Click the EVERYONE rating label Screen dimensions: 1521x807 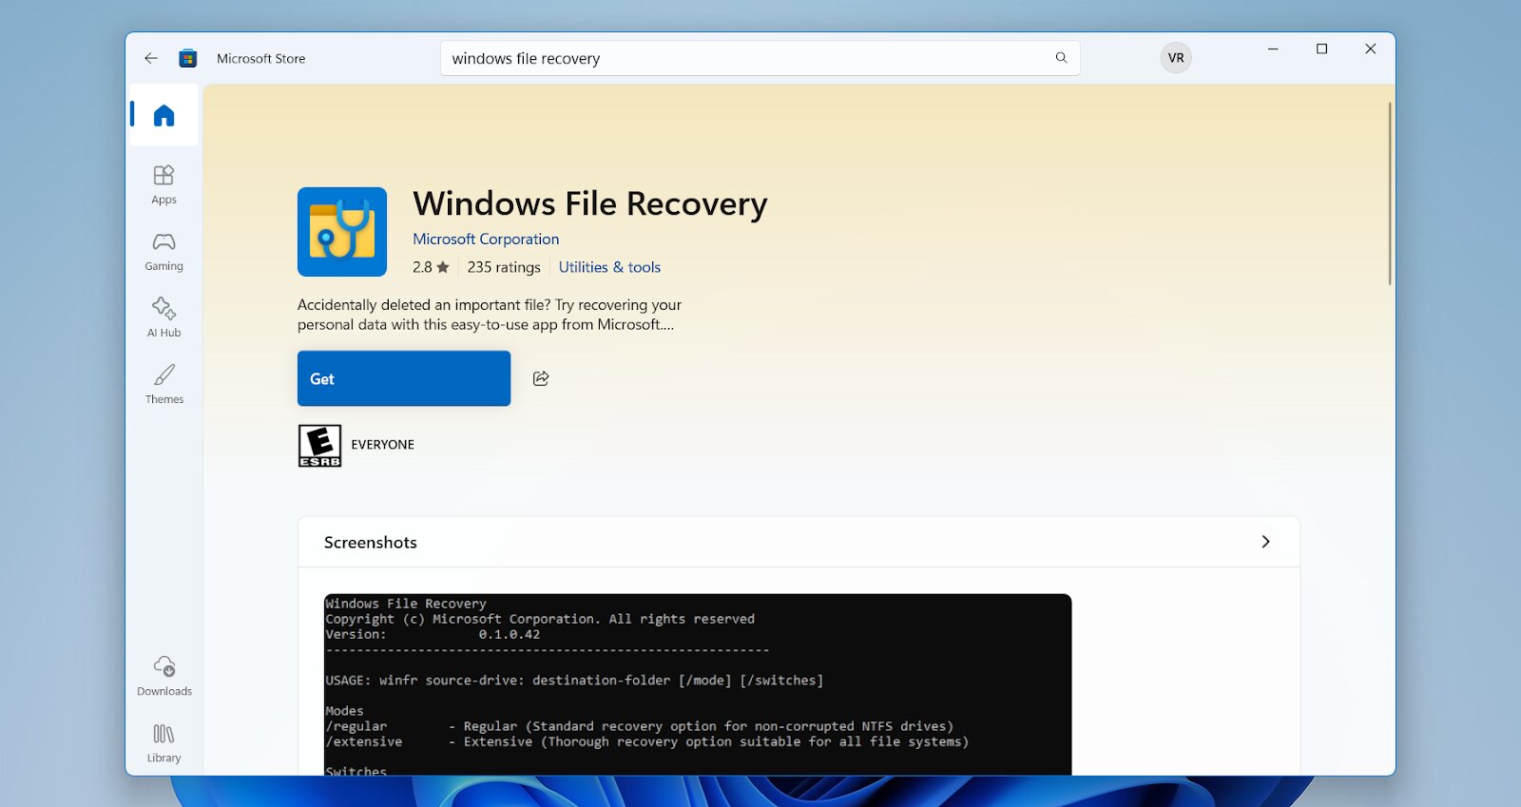click(x=383, y=445)
